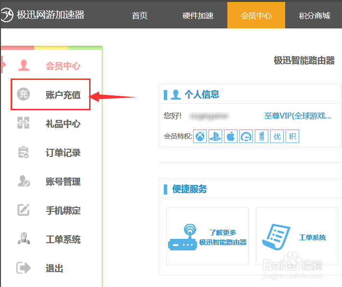Open 工单系统 in the sidebar menu
This screenshot has height=287, width=342.
click(63, 239)
